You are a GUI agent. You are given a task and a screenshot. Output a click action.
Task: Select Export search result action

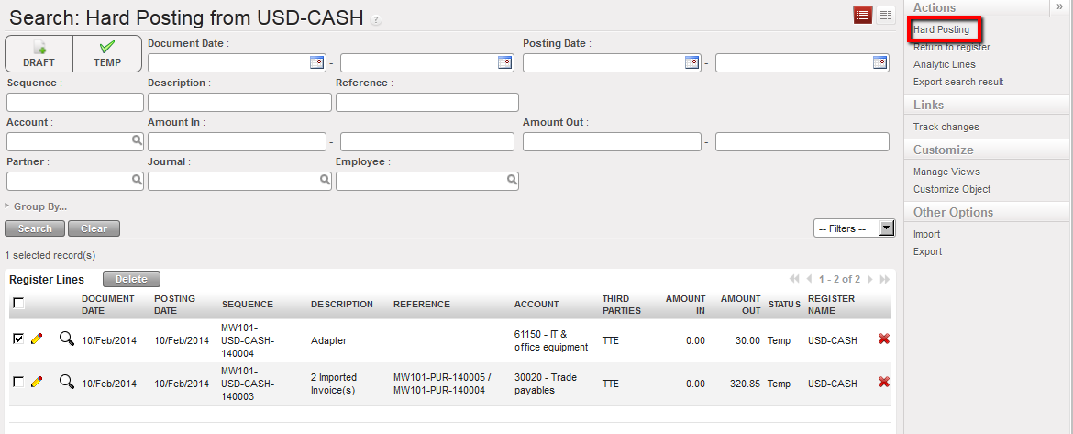click(958, 82)
